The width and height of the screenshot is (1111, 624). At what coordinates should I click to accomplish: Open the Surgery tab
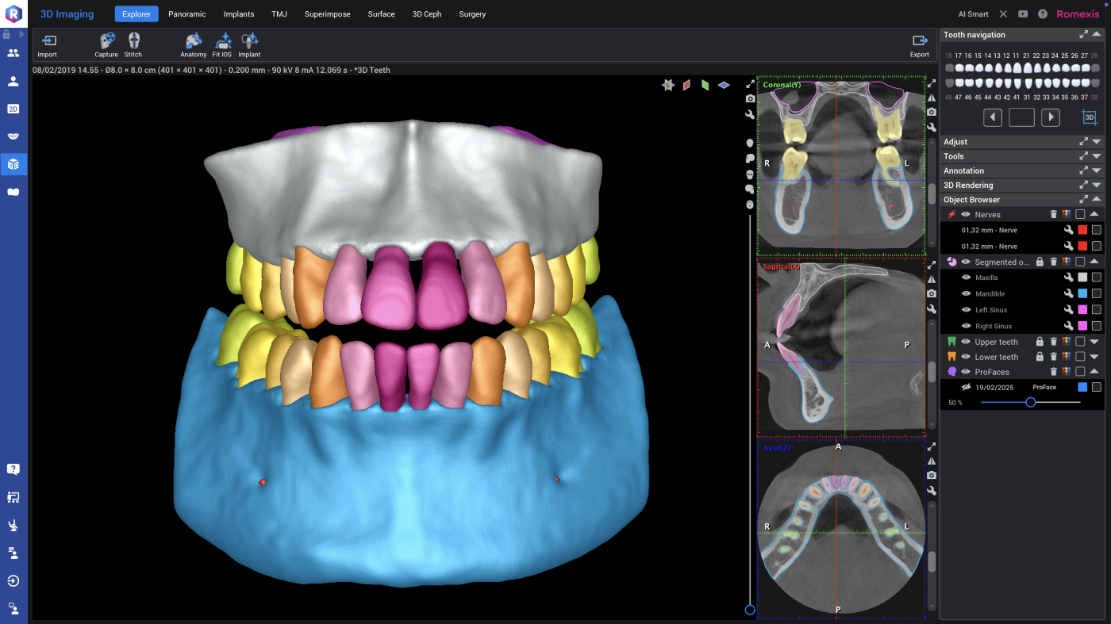472,14
